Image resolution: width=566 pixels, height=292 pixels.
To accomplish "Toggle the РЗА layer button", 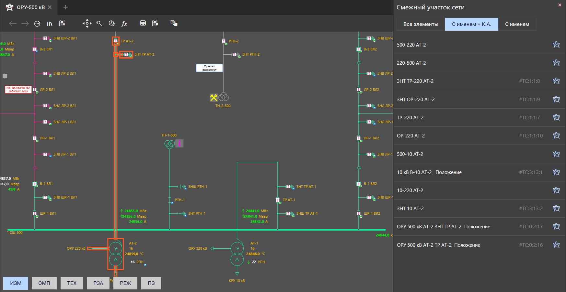I will click(x=98, y=283).
